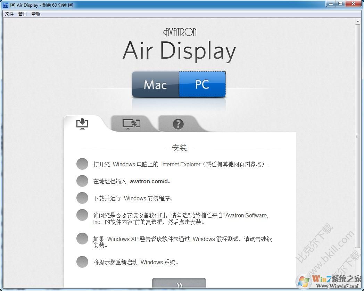This screenshot has width=364, height=291.
Task: Open the 帮助 menu
Action: [x=35, y=14]
